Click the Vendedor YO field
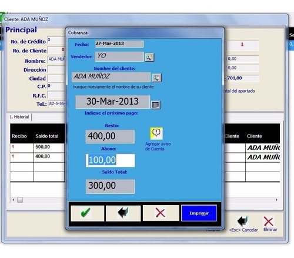 pos(119,56)
